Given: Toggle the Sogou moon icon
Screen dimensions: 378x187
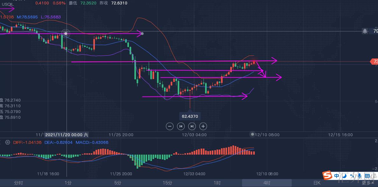Looking at the screenshot, I should point(345,176).
